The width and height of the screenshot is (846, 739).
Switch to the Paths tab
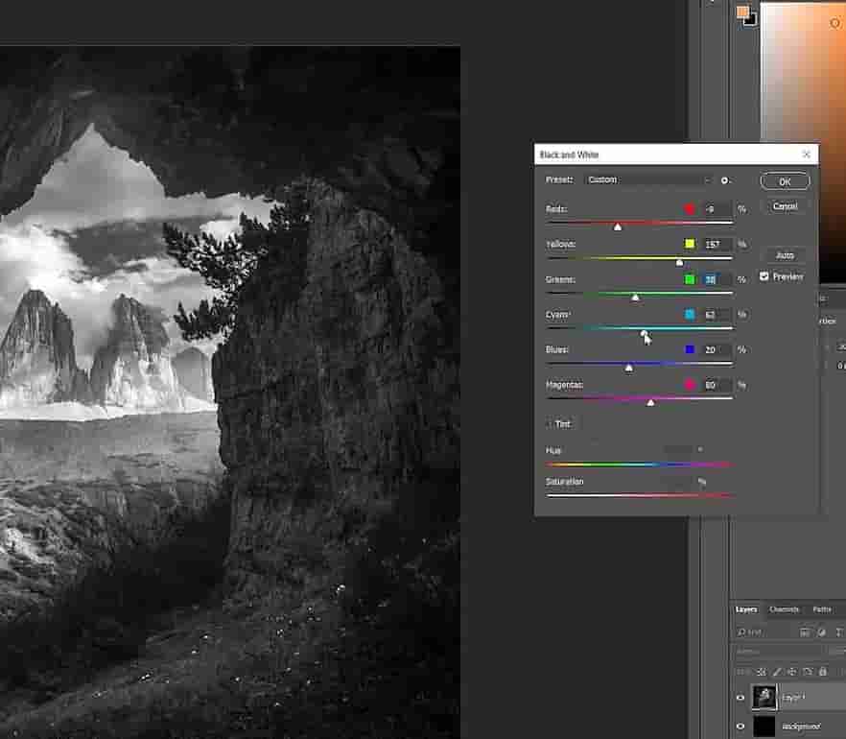pyautogui.click(x=822, y=609)
